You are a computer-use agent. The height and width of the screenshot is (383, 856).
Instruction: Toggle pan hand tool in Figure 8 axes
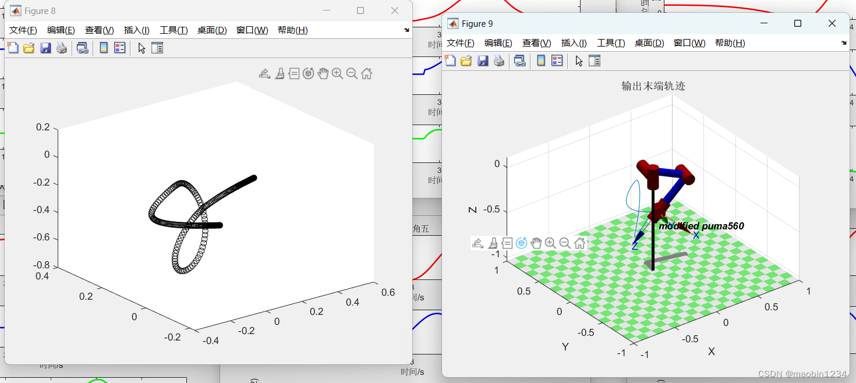(323, 73)
